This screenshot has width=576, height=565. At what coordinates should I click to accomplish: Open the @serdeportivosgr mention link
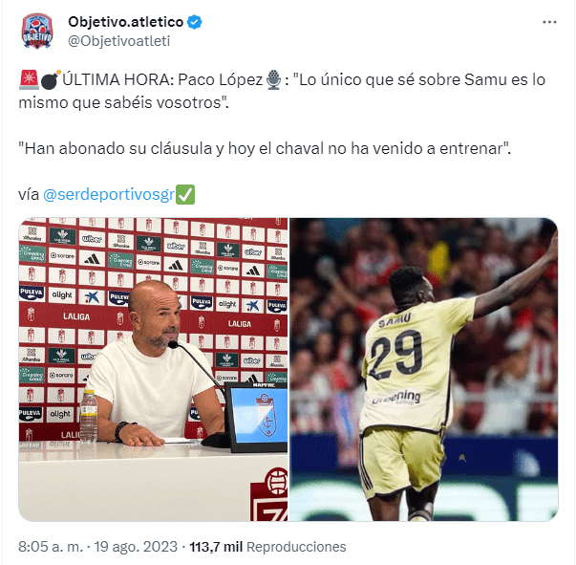point(109,194)
